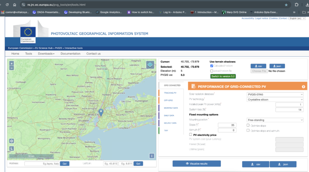Click the map info icon

(152, 156)
